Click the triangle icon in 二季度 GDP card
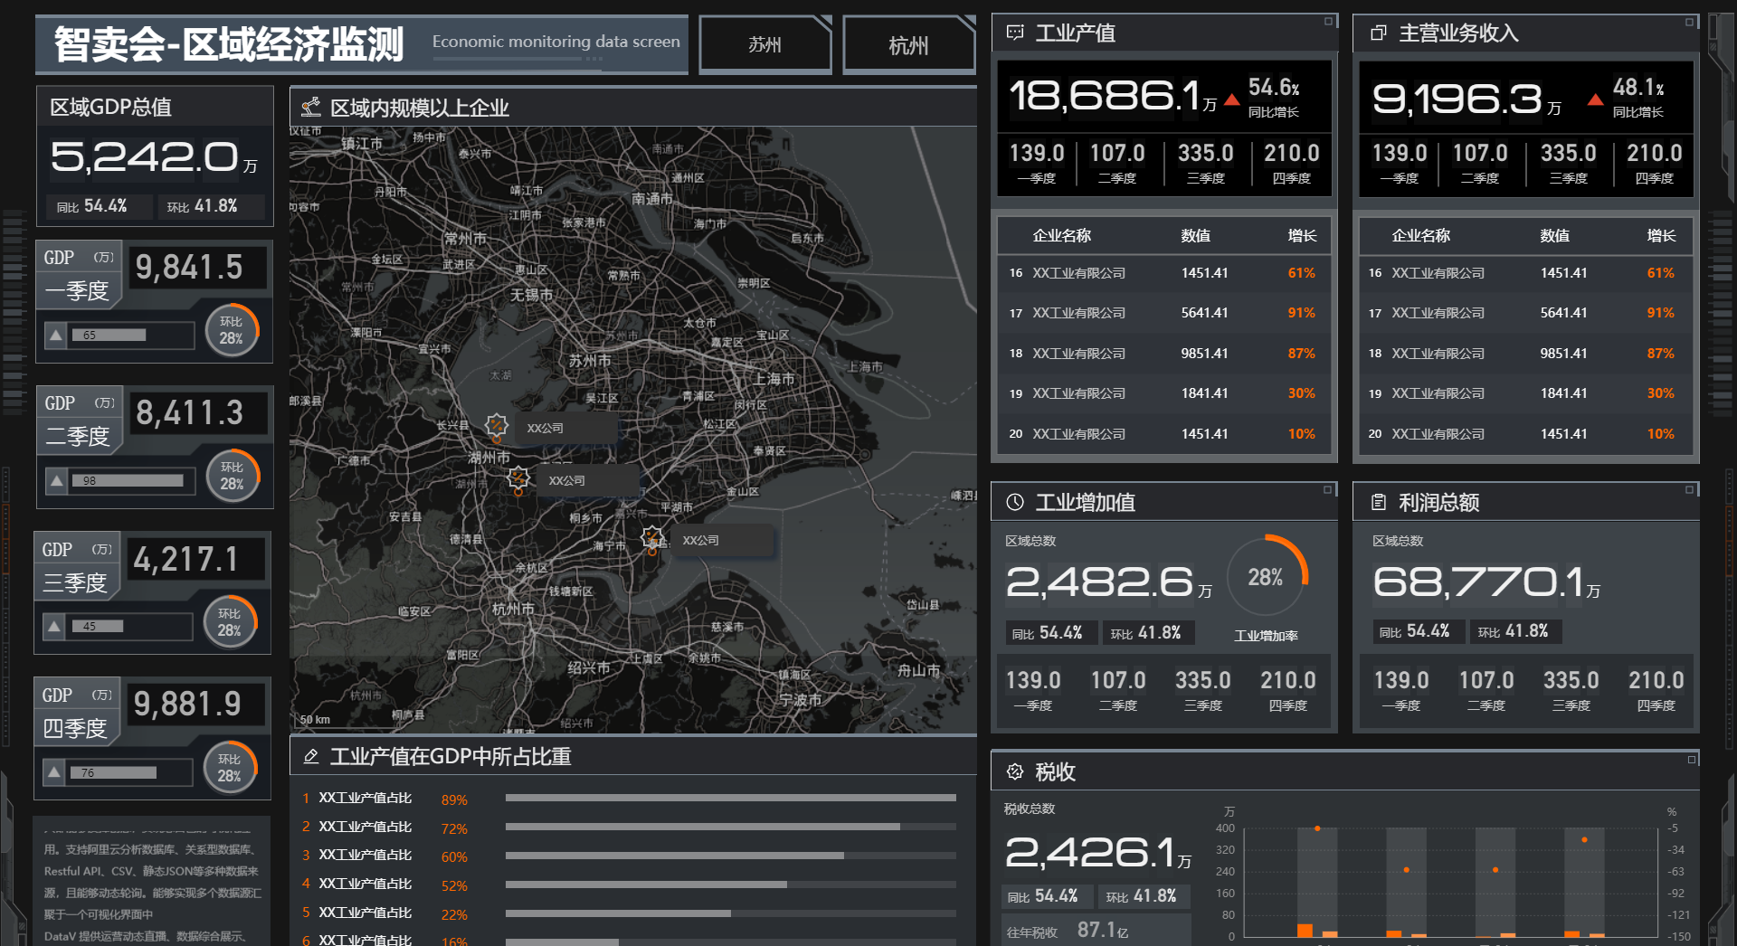The image size is (1737, 946). [56, 481]
